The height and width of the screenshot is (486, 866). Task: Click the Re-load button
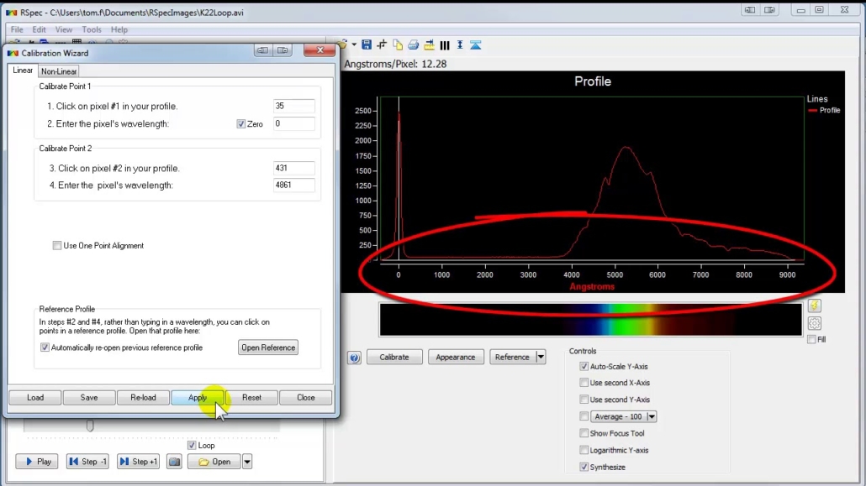click(143, 397)
